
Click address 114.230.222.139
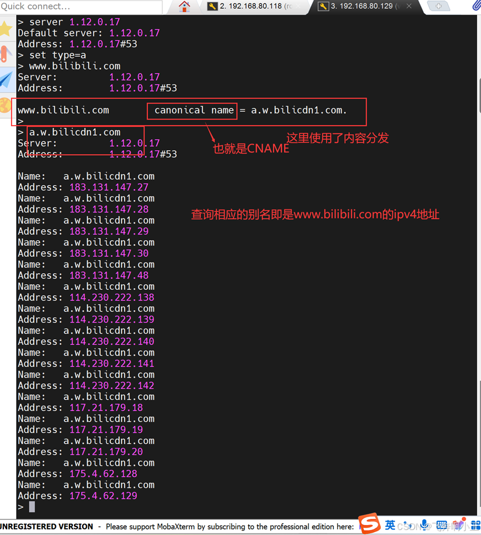point(112,319)
